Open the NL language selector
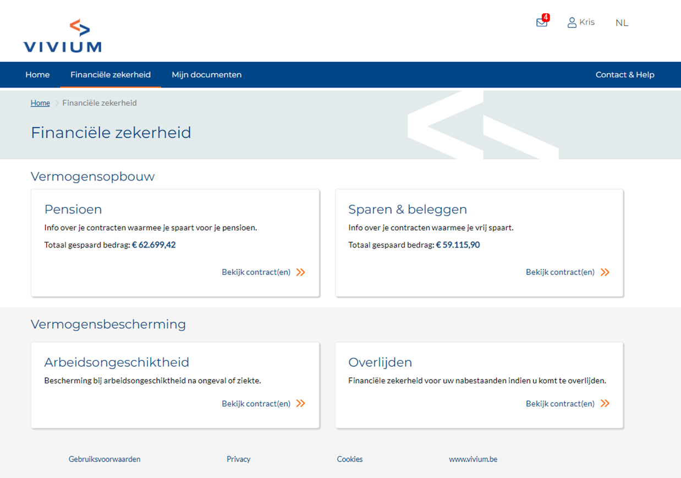The image size is (681, 478). [x=622, y=23]
